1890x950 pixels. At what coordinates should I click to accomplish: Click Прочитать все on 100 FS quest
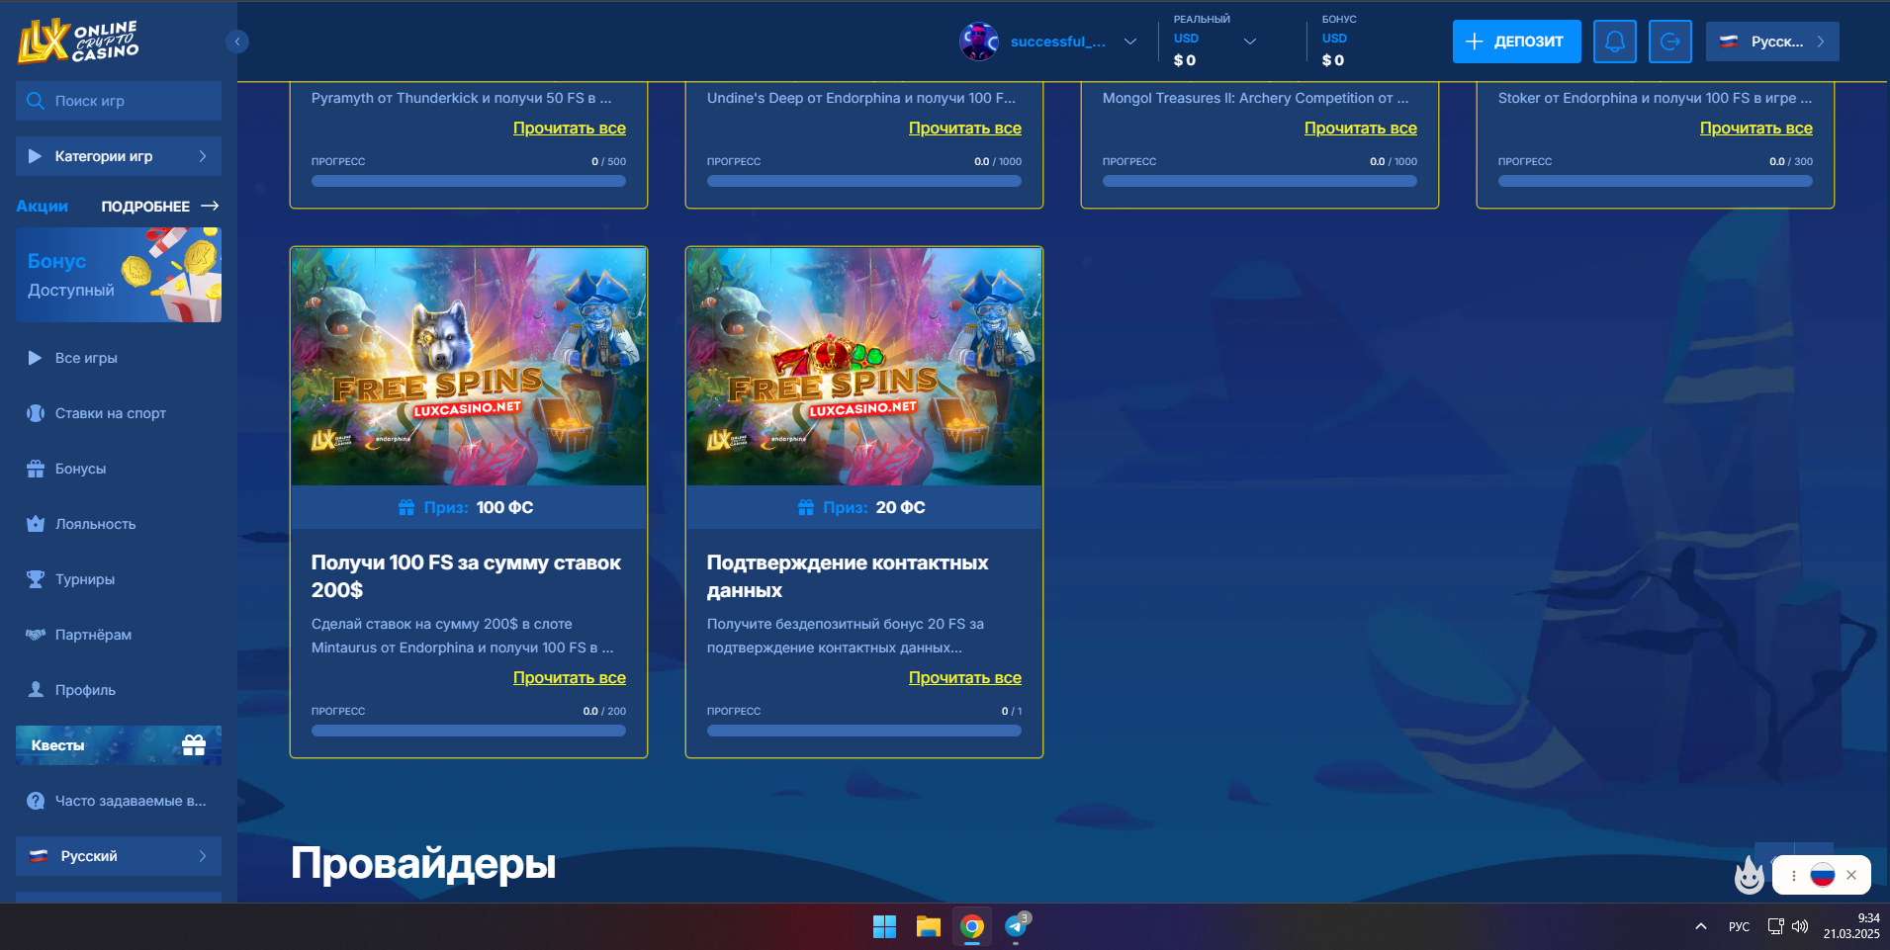coord(570,678)
